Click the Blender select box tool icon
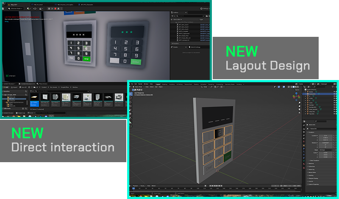339x199 pixels. coord(131,94)
